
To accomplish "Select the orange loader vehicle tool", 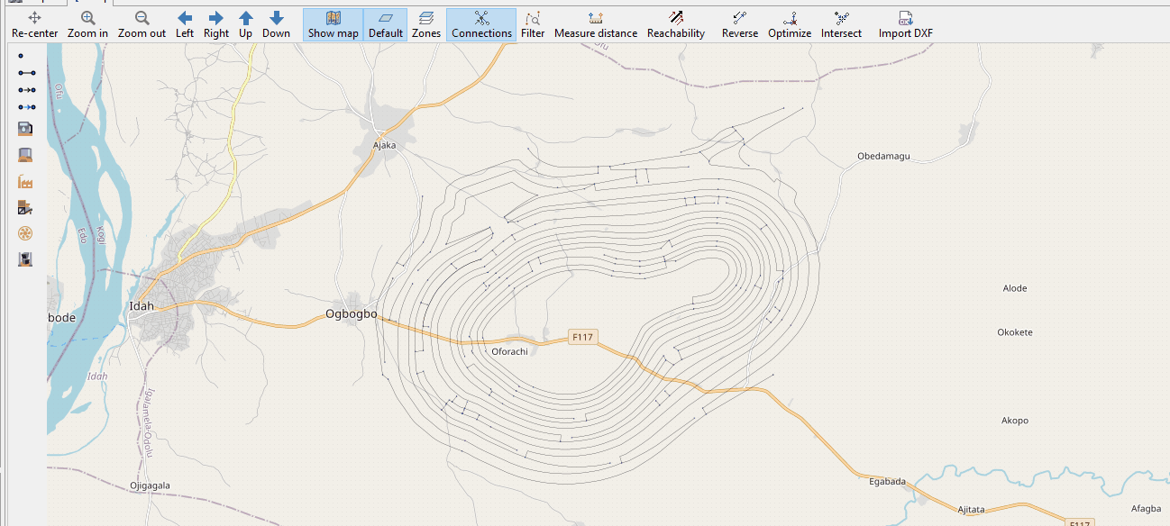I will (x=25, y=155).
